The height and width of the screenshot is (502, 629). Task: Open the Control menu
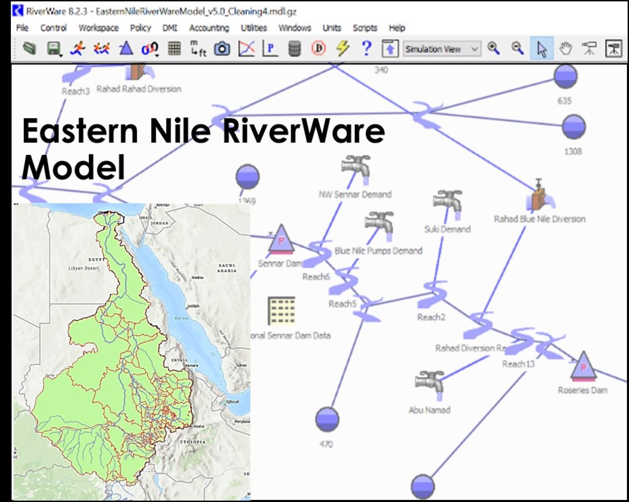pyautogui.click(x=53, y=28)
